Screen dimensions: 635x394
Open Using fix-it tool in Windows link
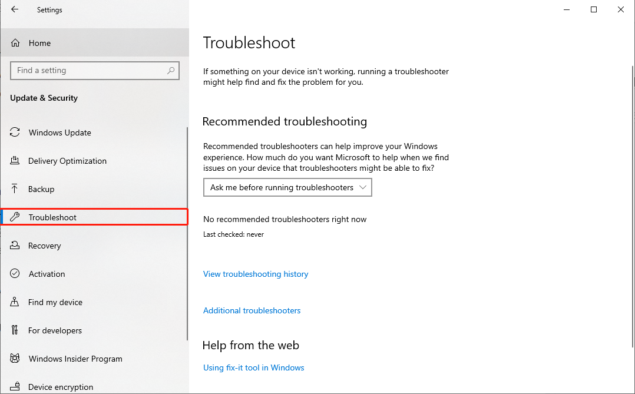[253, 367]
